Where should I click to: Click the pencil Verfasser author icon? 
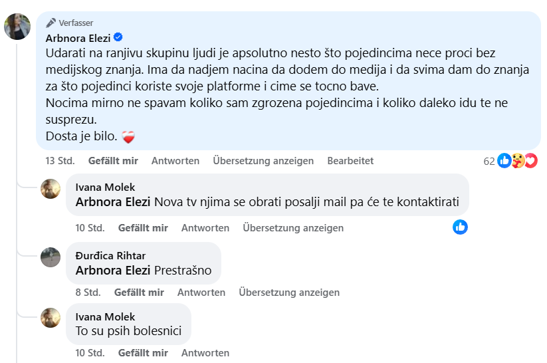tap(51, 23)
